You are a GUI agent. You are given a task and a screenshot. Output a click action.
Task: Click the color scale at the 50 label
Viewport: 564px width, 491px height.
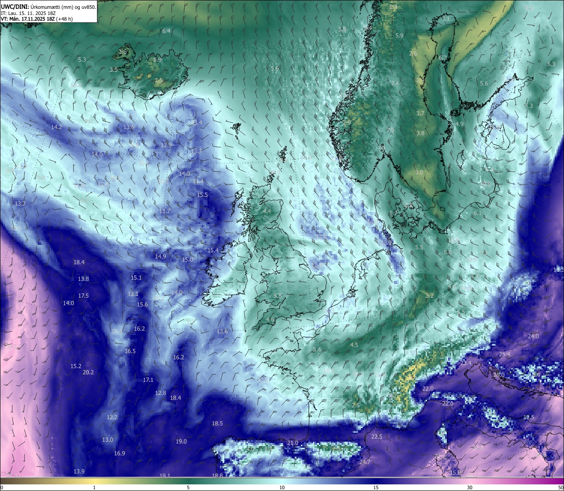pos(560,487)
